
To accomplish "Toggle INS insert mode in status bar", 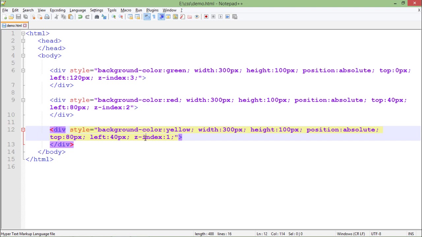I will point(411,234).
